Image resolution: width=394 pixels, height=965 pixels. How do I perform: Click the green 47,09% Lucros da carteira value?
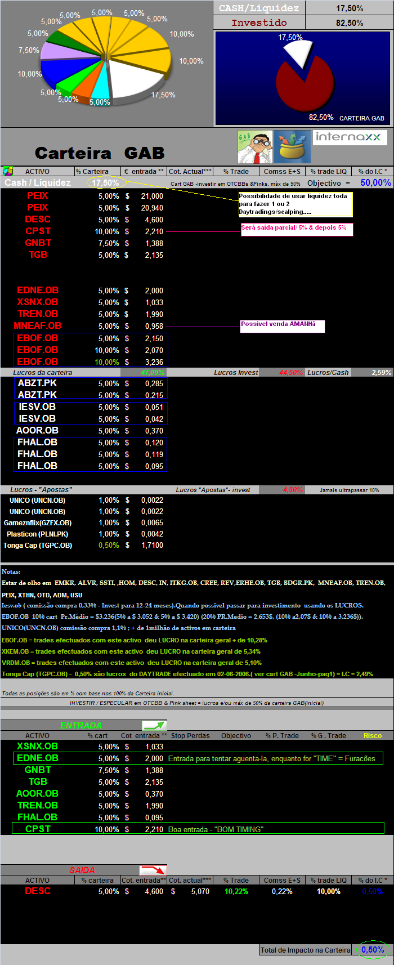(x=152, y=372)
